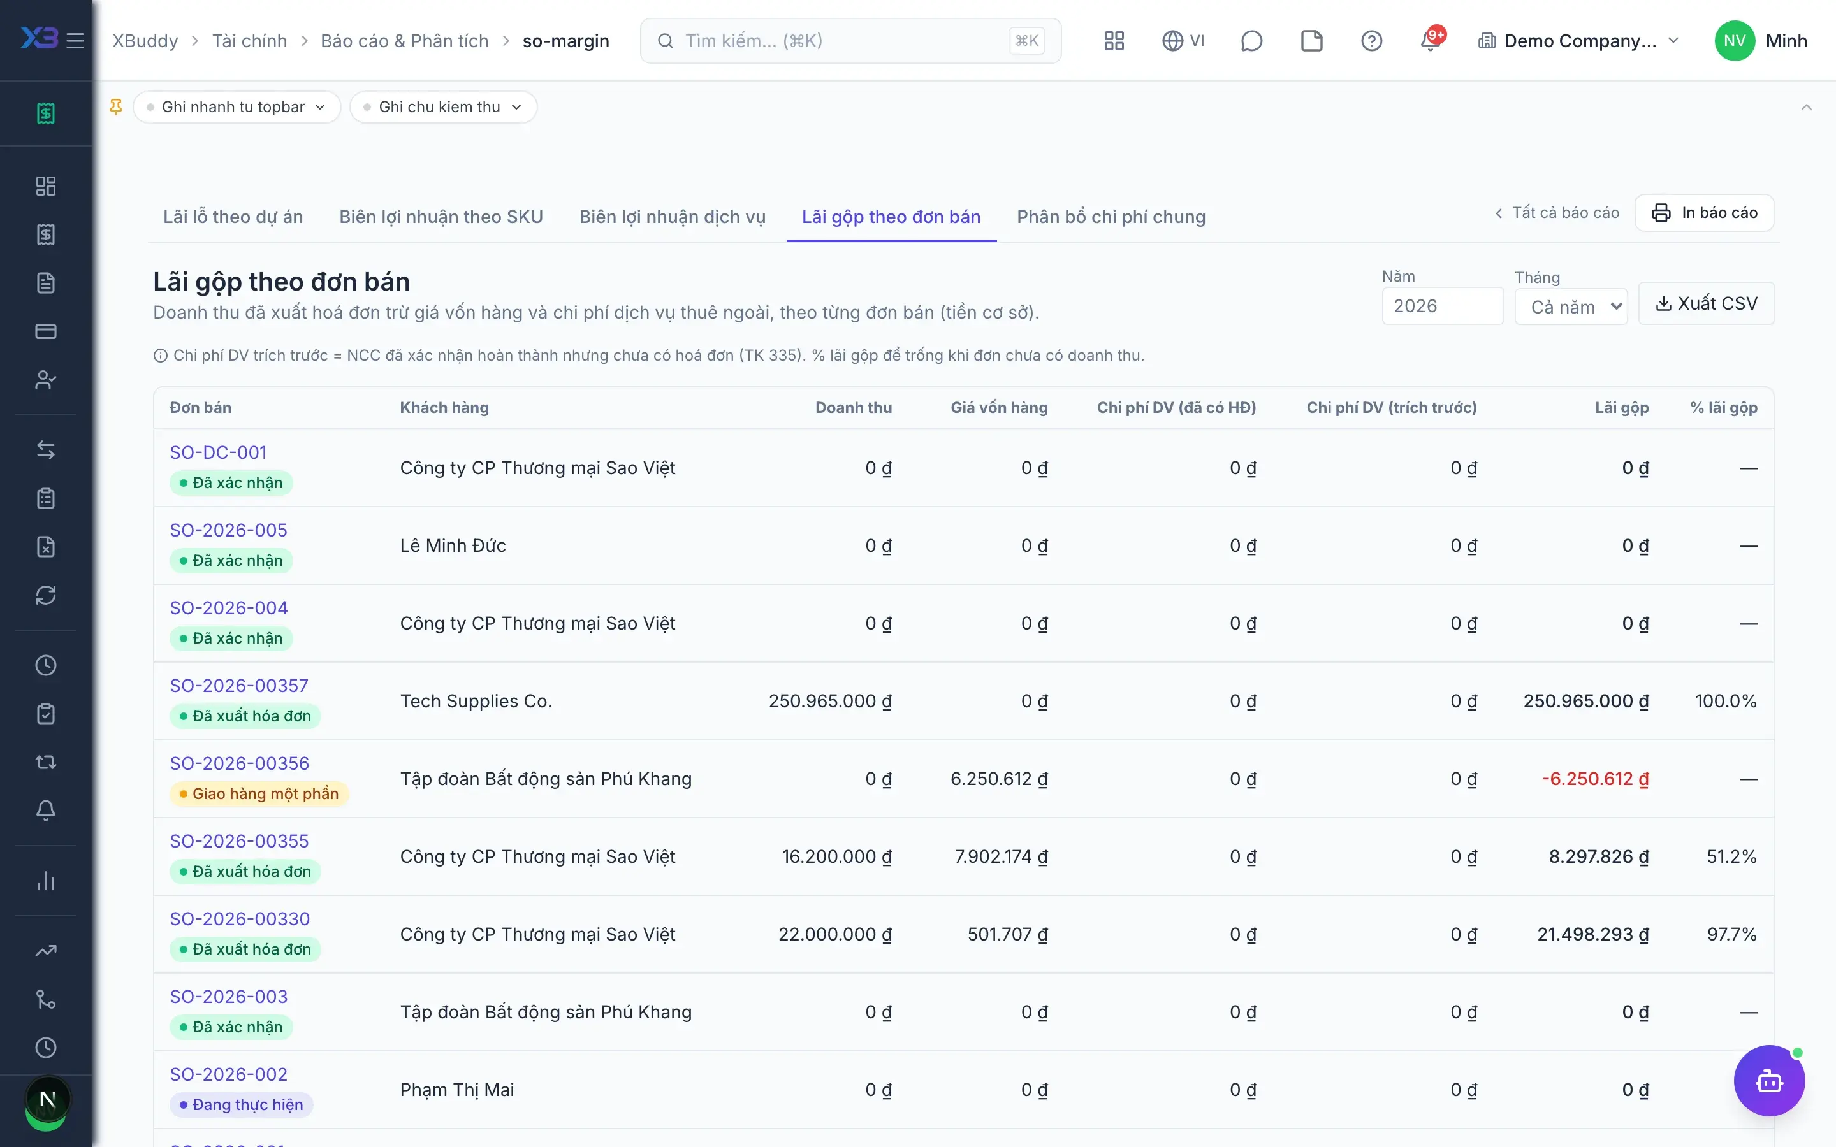Image resolution: width=1836 pixels, height=1147 pixels.
Task: Focus the Tìm kiếm search field
Action: (850, 41)
